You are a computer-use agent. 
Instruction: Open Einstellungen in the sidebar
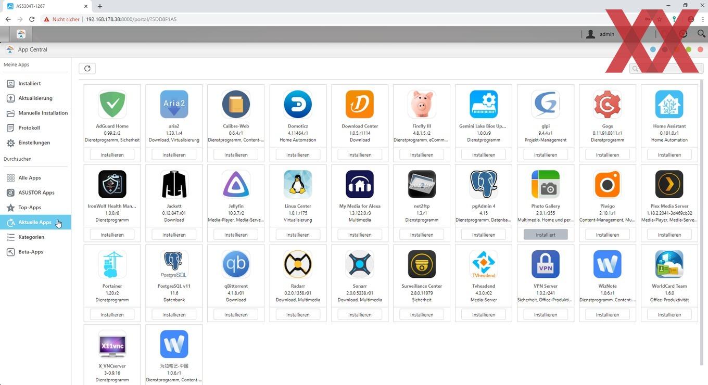pos(35,143)
